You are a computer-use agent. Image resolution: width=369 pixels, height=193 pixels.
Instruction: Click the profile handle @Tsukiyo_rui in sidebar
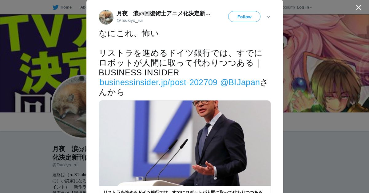pyautogui.click(x=65, y=165)
